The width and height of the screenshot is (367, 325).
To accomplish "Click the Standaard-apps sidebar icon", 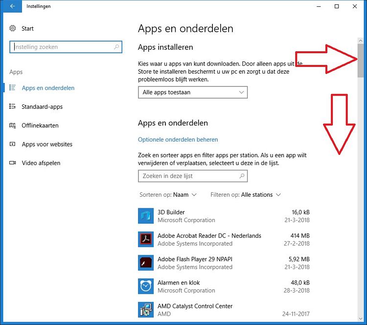I will 12,106.
